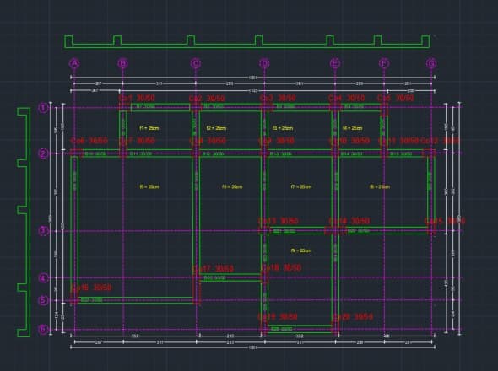This screenshot has width=498, height=371.
Task: Click column label Co14 30/50
Action: tap(349, 221)
